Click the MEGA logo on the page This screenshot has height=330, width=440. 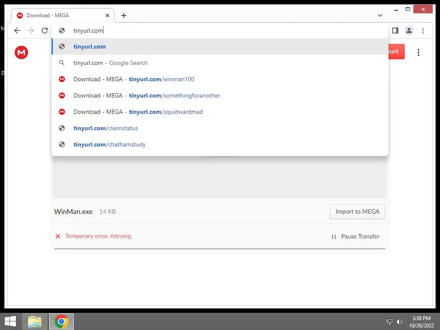tap(21, 52)
